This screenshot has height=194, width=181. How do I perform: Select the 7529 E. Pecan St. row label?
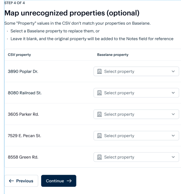point(24,136)
